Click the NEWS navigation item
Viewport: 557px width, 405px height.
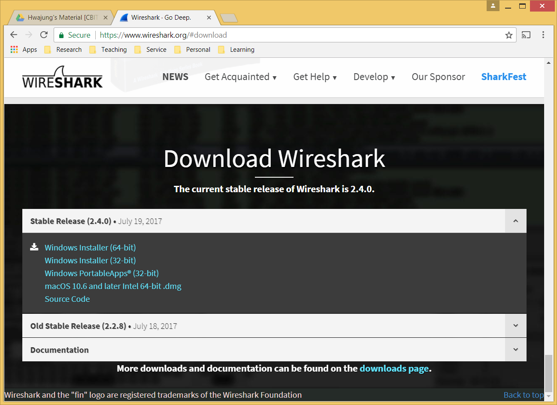(176, 77)
